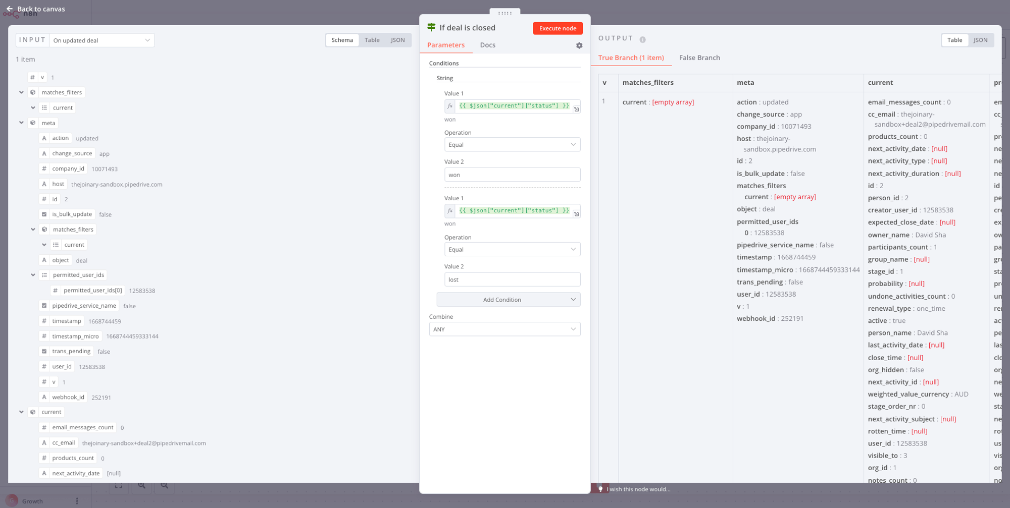1010x508 pixels.
Task: Open expression editor for first Value 1
Action: click(x=576, y=109)
